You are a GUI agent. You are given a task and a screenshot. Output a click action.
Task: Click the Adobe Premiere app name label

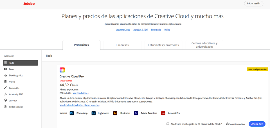coord(149,113)
